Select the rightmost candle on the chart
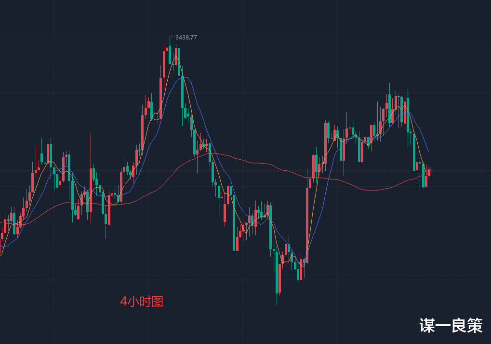 (429, 173)
